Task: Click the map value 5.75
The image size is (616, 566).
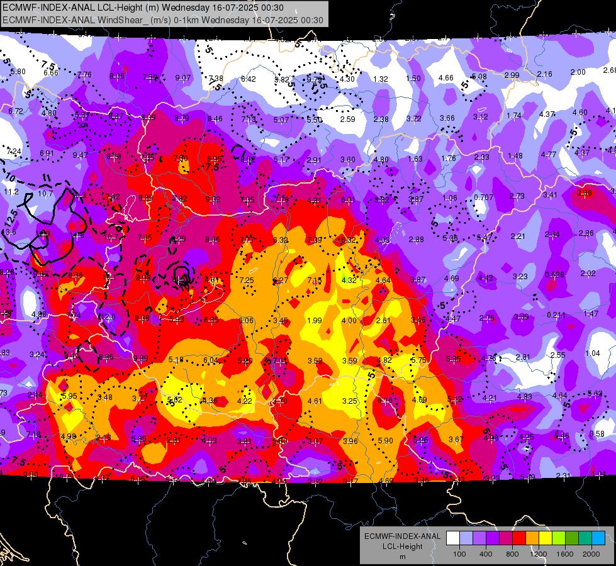Action: [418, 360]
